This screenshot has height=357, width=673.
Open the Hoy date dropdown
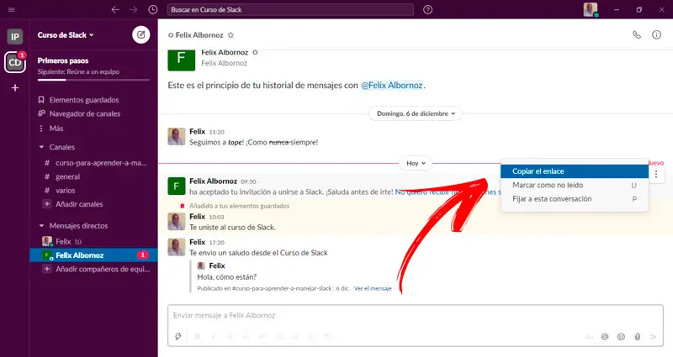point(416,163)
